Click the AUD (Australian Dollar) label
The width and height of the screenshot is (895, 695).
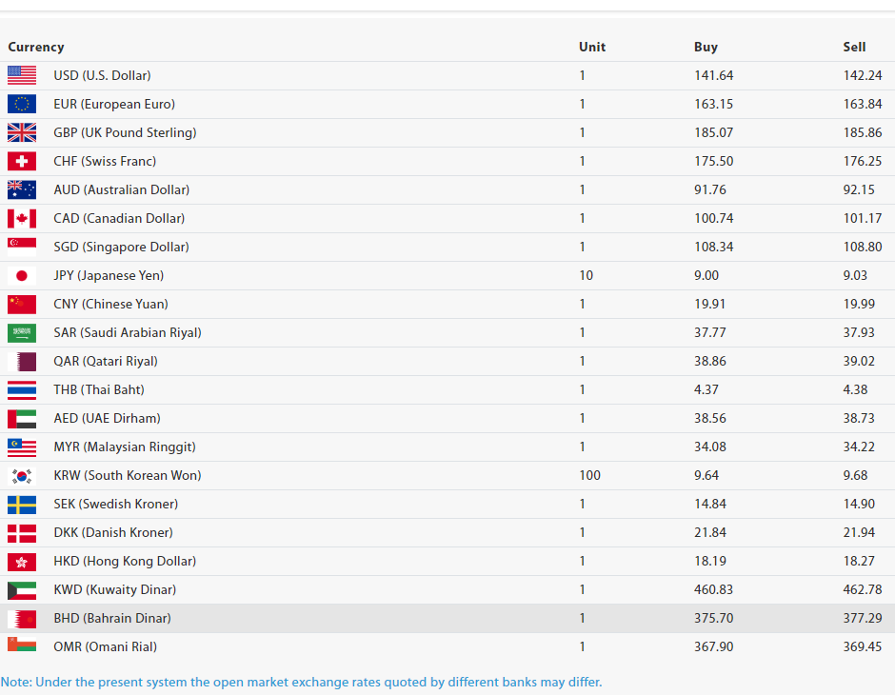(x=121, y=189)
